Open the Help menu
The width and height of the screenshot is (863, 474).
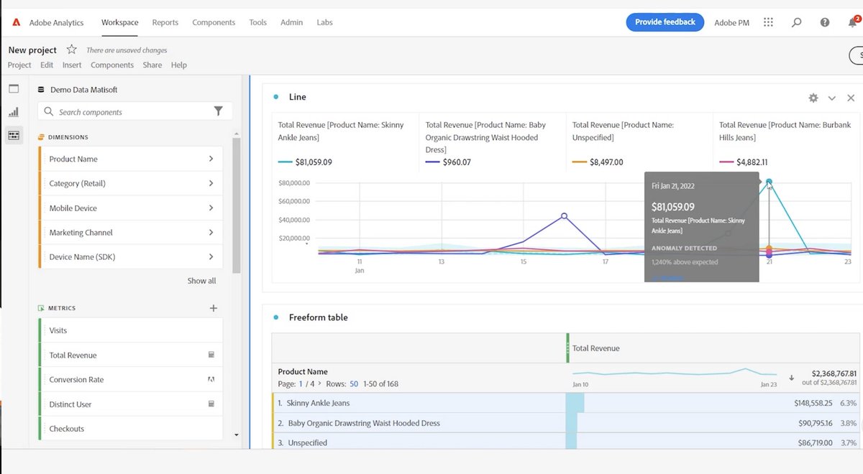(179, 65)
